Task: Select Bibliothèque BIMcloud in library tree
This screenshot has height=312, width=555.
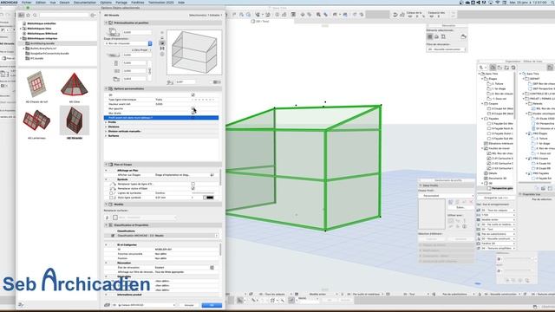Action: pyautogui.click(x=42, y=33)
